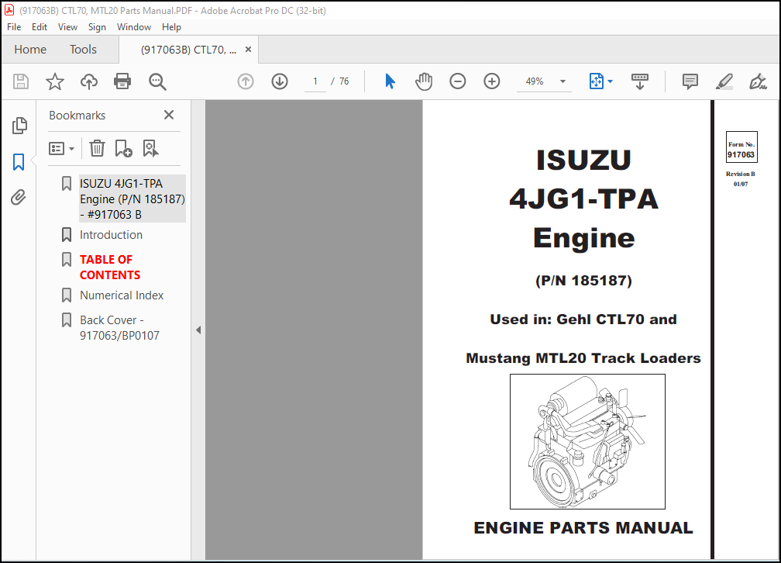The width and height of the screenshot is (781, 563).
Task: Click the 49% zoom value field
Action: click(535, 81)
